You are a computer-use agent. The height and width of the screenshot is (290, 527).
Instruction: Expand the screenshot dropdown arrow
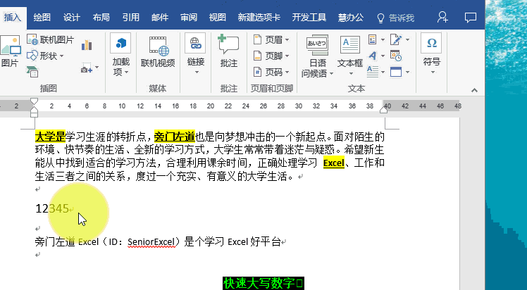pyautogui.click(x=97, y=68)
